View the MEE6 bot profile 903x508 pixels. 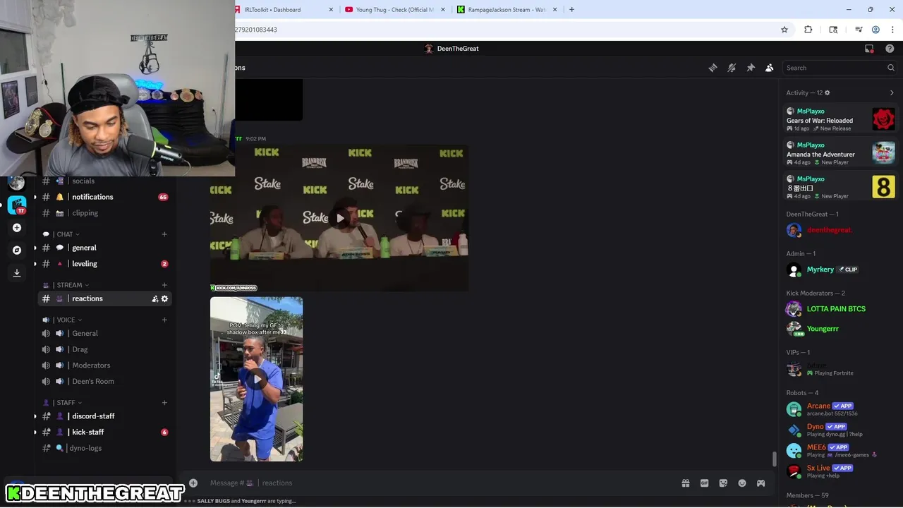tap(840, 450)
